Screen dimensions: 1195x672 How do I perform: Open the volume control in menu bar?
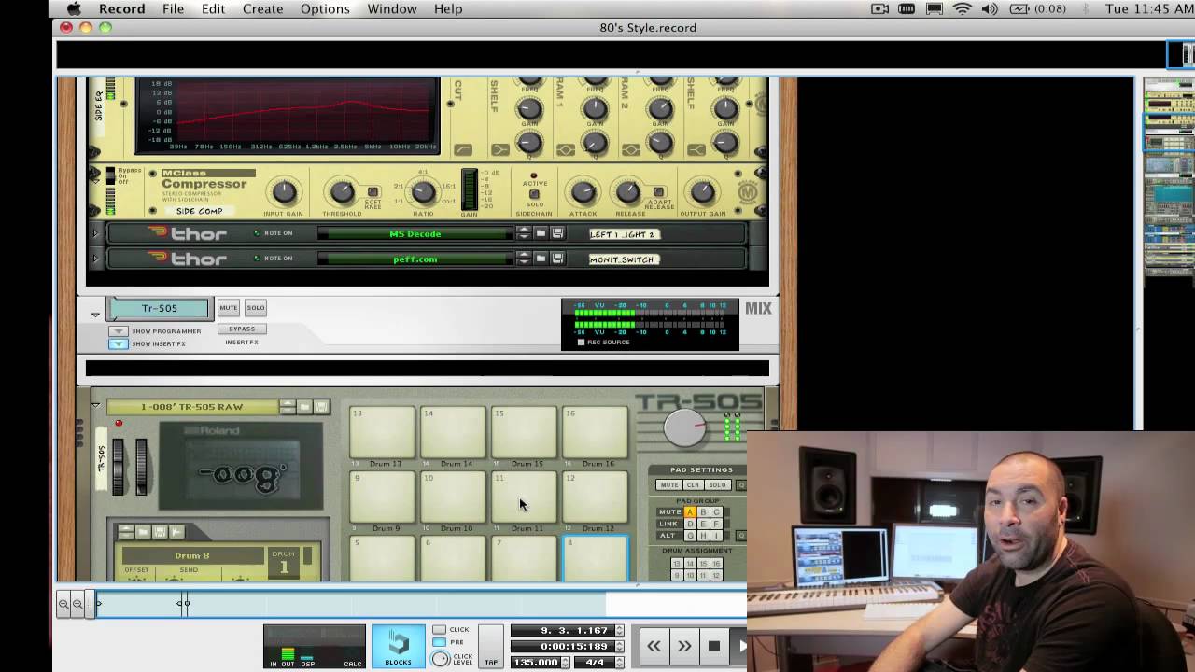click(990, 9)
